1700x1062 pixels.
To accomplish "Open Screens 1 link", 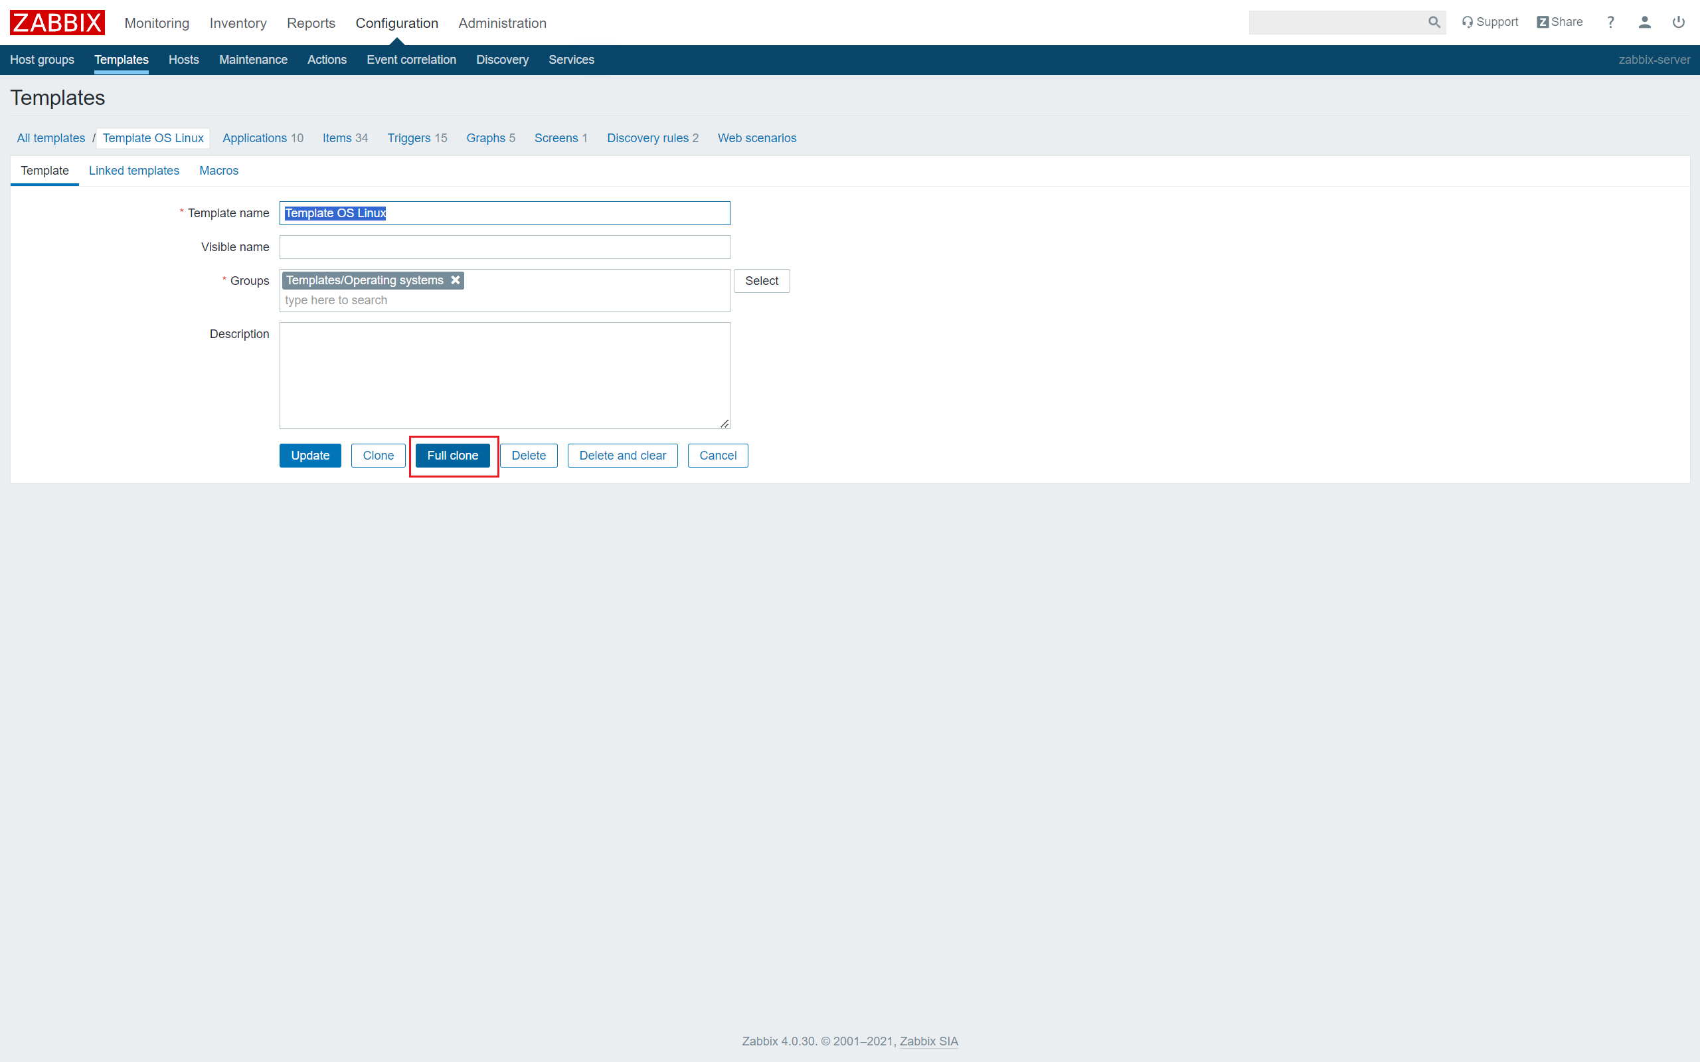I will [561, 138].
